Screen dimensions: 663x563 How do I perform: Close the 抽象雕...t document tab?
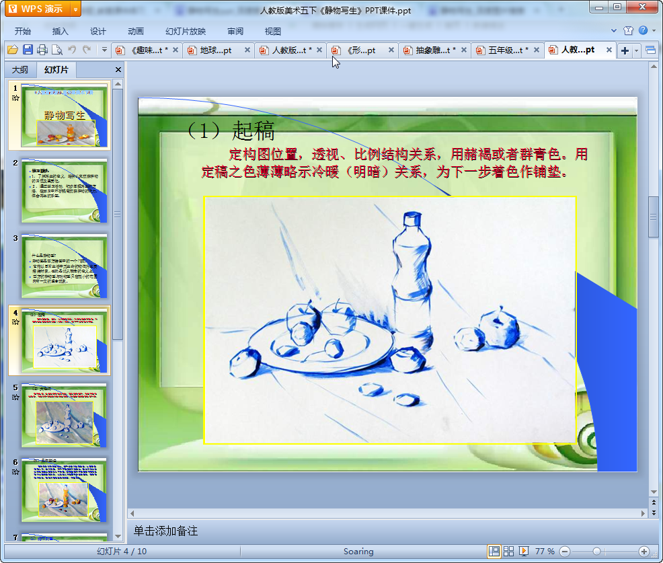[x=464, y=50]
